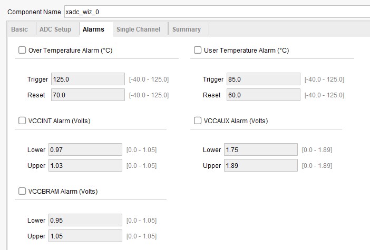Select the User Temperature Trigger field
Image resolution: width=370 pixels, height=250 pixels.
pyautogui.click(x=263, y=79)
